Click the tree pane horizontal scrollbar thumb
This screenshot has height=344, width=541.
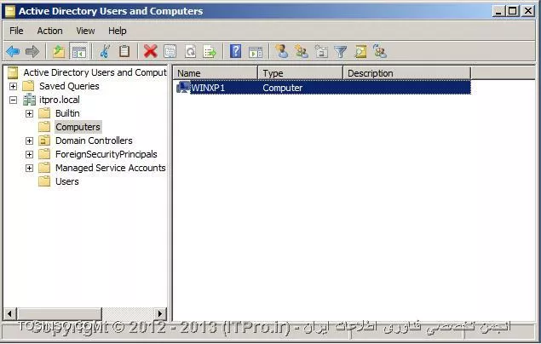pos(60,313)
